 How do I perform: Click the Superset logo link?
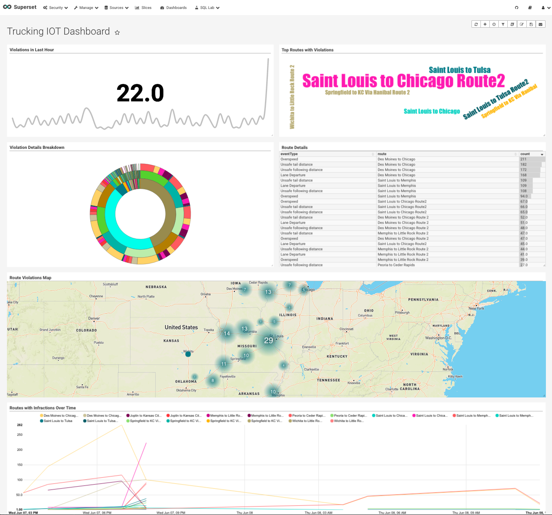(x=20, y=7)
